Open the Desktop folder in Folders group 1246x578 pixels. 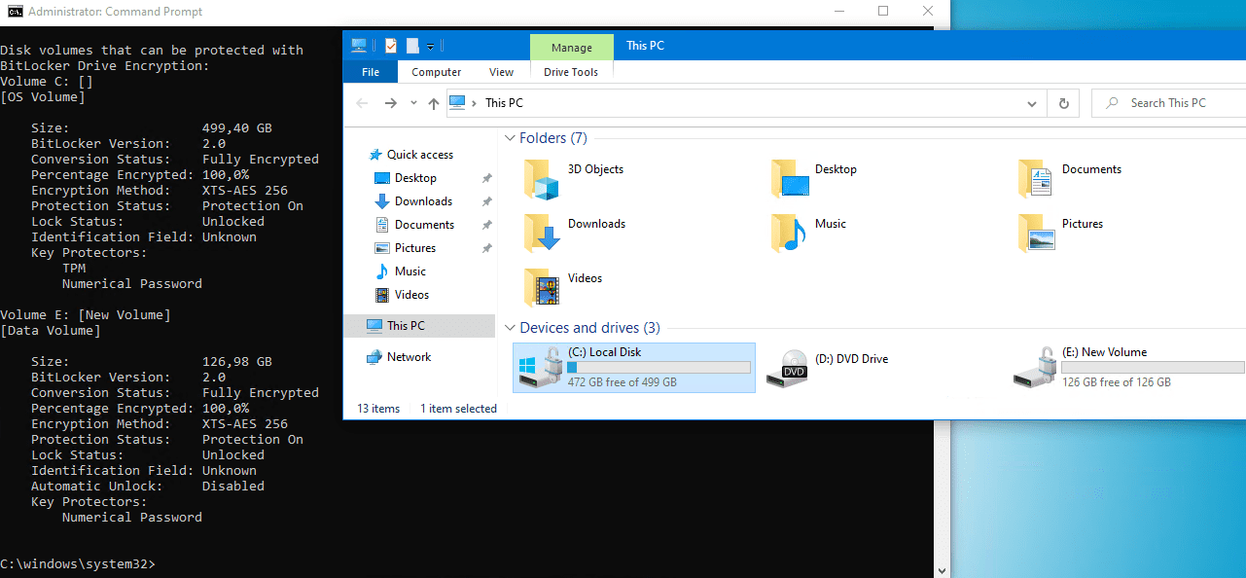point(789,178)
